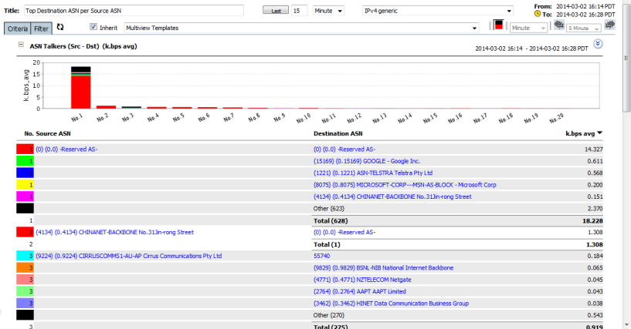Click the orange swatch on the BSNL-NIB row
The width and height of the screenshot is (631, 329).
(x=25, y=267)
